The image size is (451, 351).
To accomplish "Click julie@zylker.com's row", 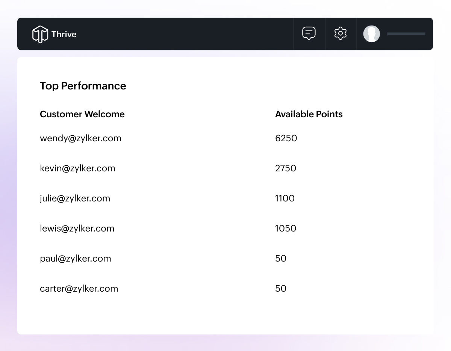I will click(75, 198).
